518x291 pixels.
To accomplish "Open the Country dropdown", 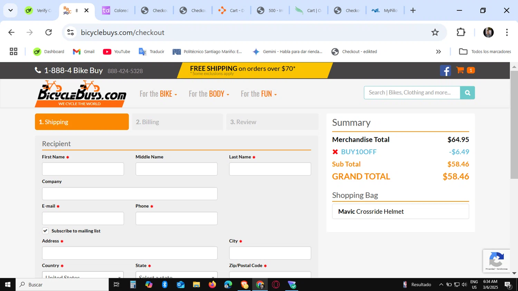I will tap(83, 275).
